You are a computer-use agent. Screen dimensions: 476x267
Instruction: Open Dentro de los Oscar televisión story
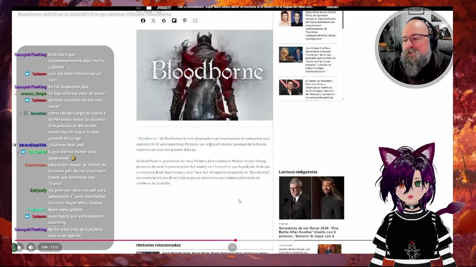pos(295,251)
